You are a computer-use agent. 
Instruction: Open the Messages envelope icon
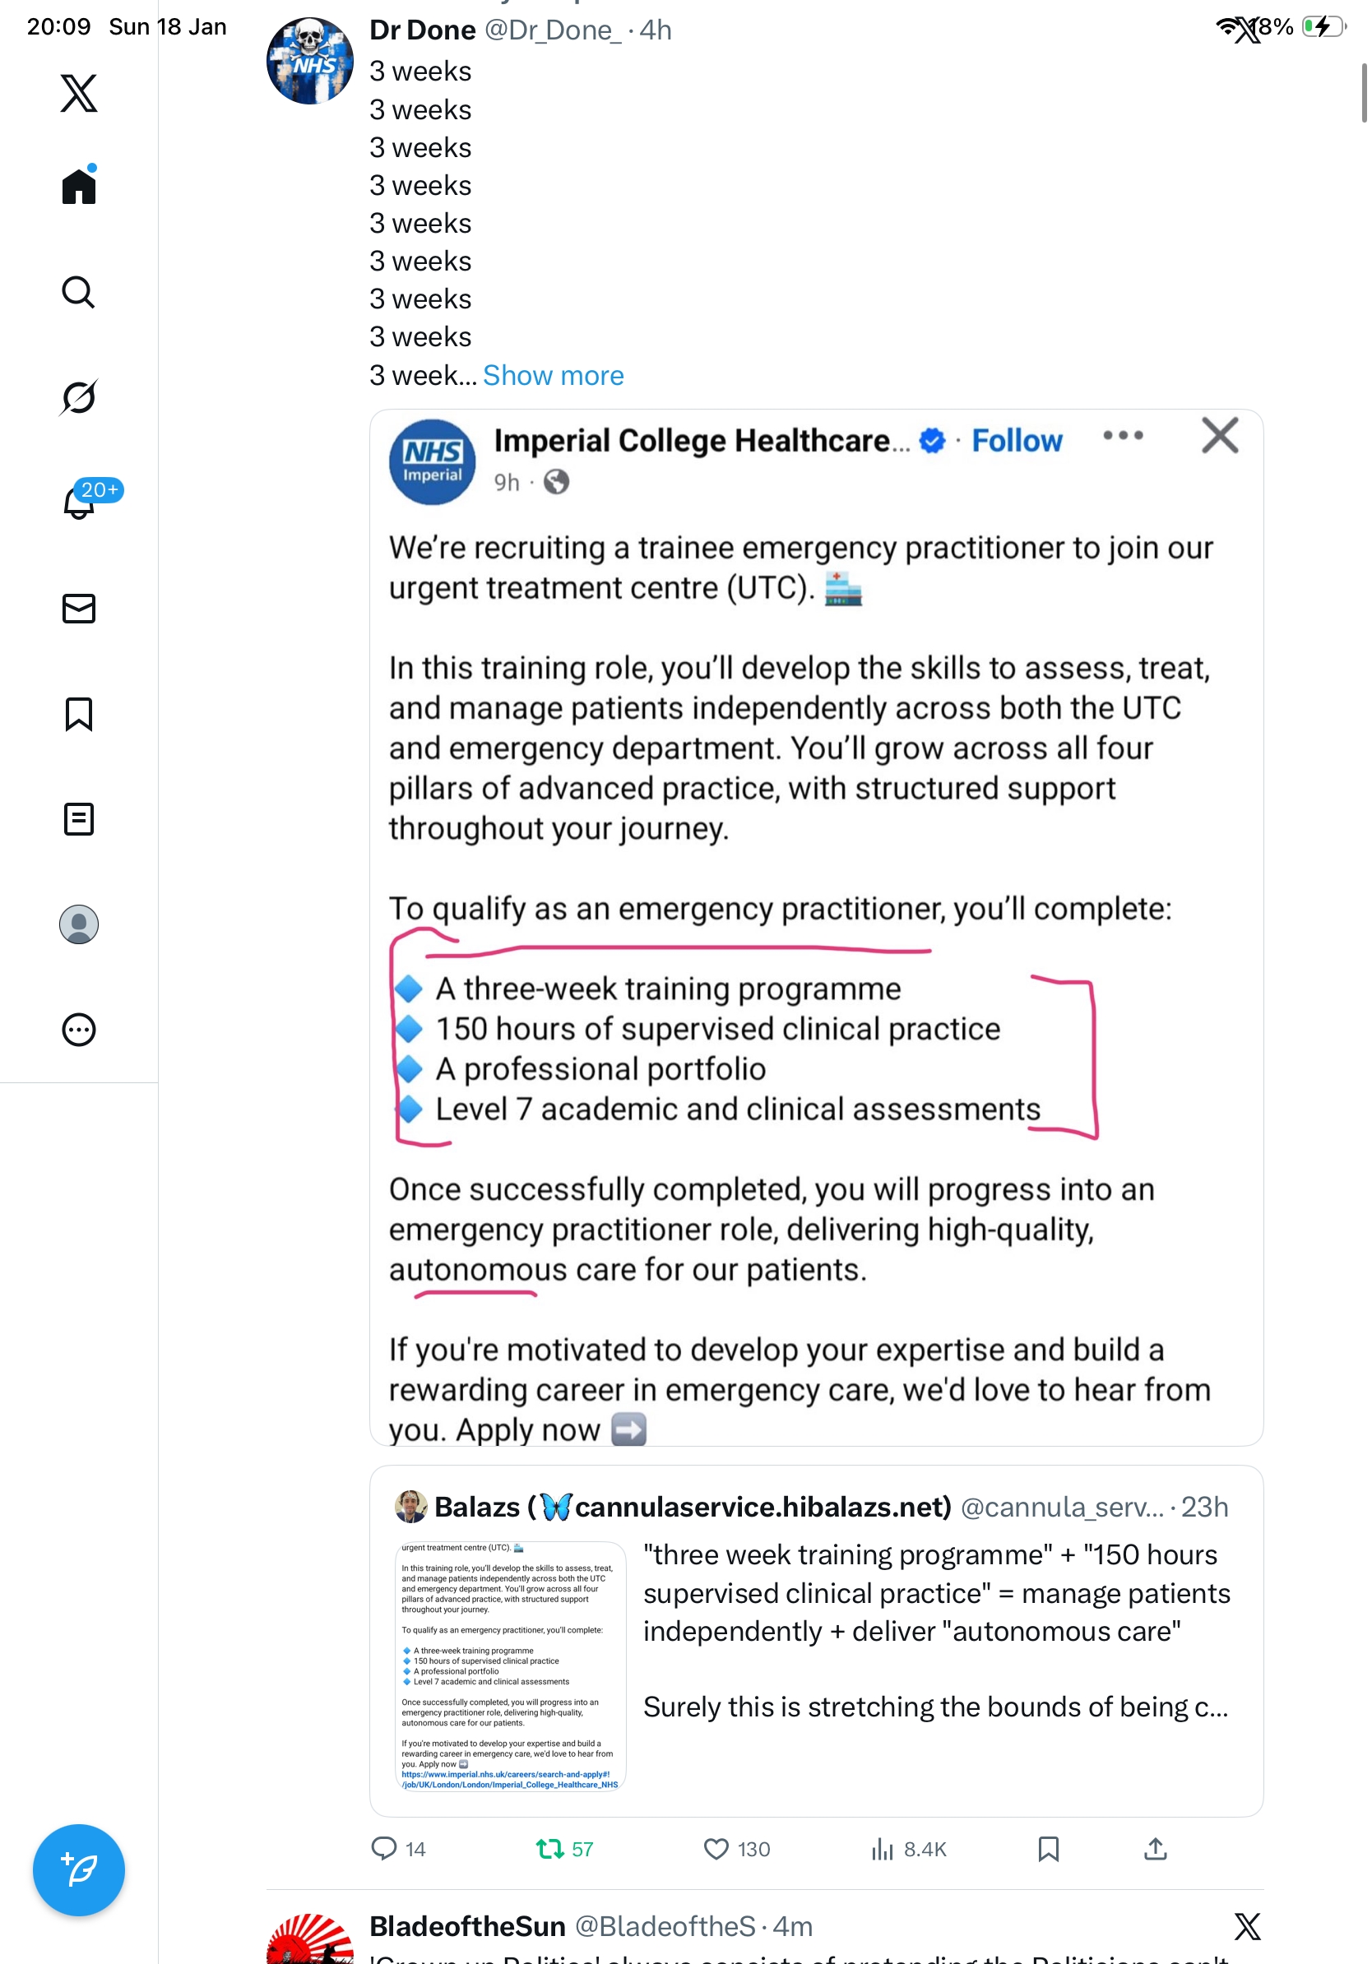[x=79, y=609]
